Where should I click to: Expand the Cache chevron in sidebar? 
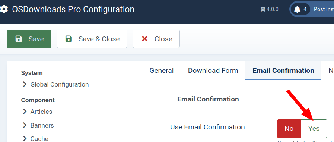[x=25, y=139]
